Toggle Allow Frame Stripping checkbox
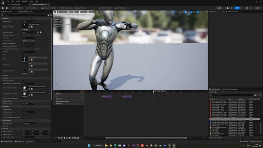Image resolution: width=263 pixels, height=148 pixels. pyautogui.click(x=23, y=81)
